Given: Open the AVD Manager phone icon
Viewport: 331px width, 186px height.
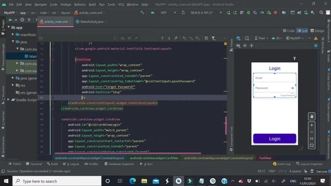Looking at the screenshot, I should pyautogui.click(x=306, y=12).
